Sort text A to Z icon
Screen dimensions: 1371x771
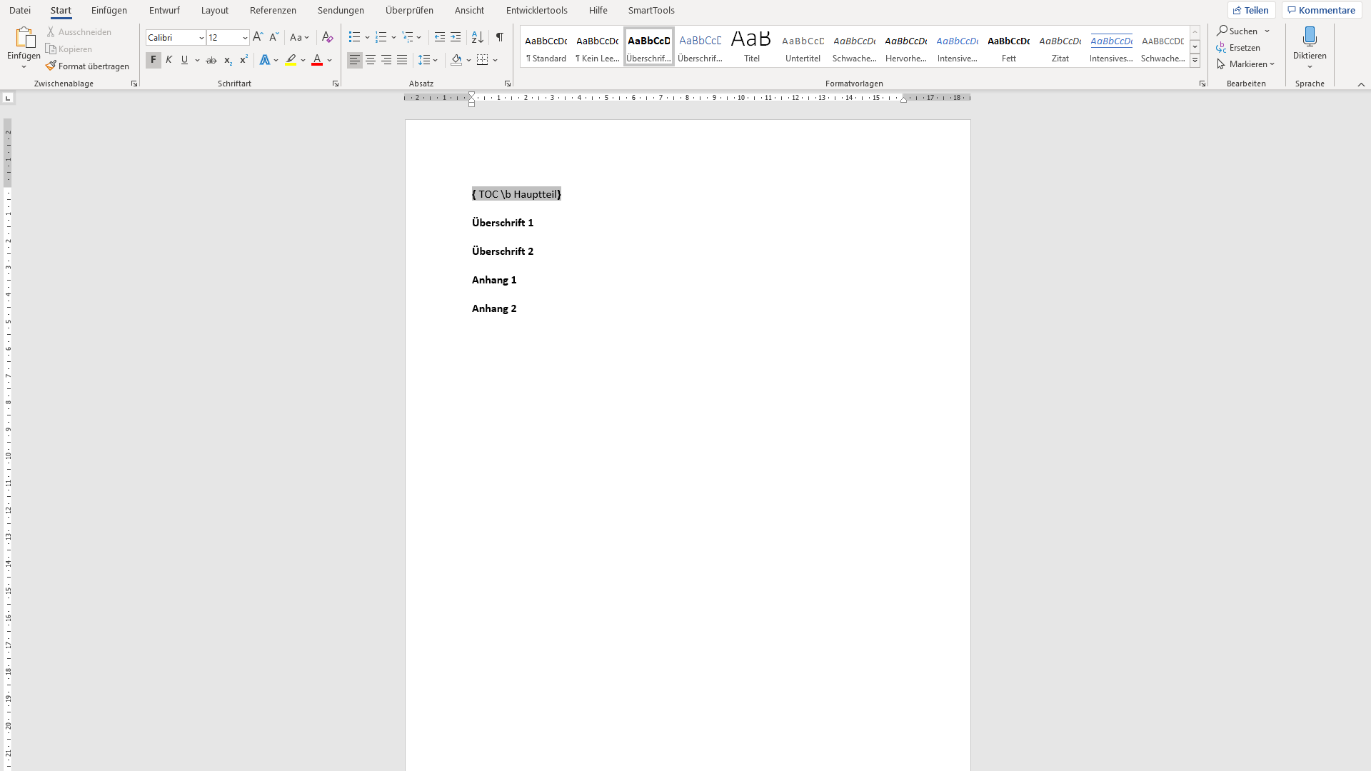point(478,37)
